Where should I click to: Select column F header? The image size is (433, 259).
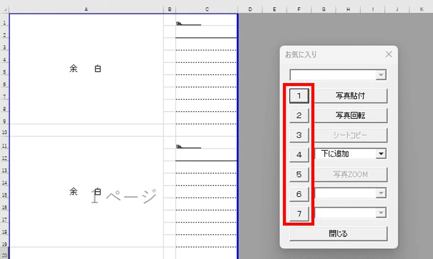click(x=299, y=9)
